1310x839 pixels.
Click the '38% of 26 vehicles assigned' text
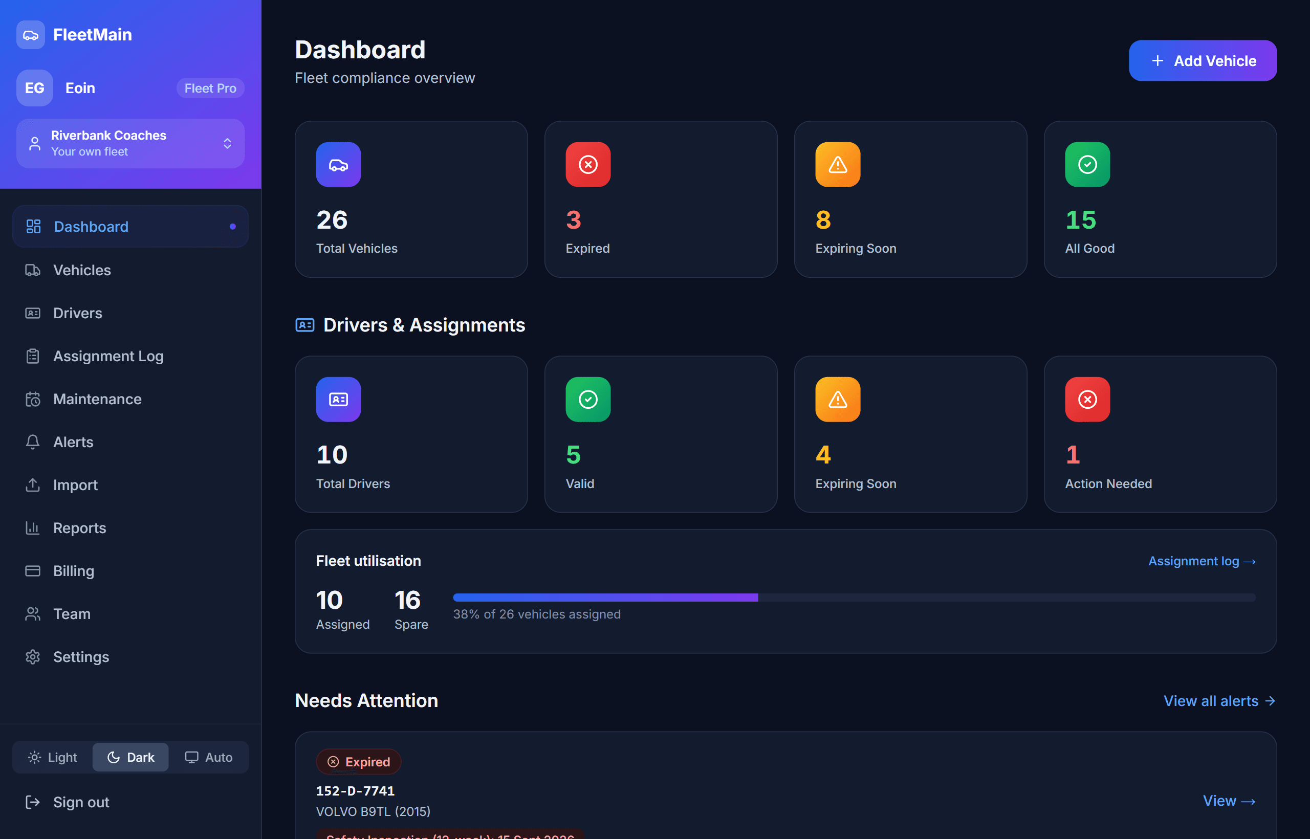click(537, 614)
